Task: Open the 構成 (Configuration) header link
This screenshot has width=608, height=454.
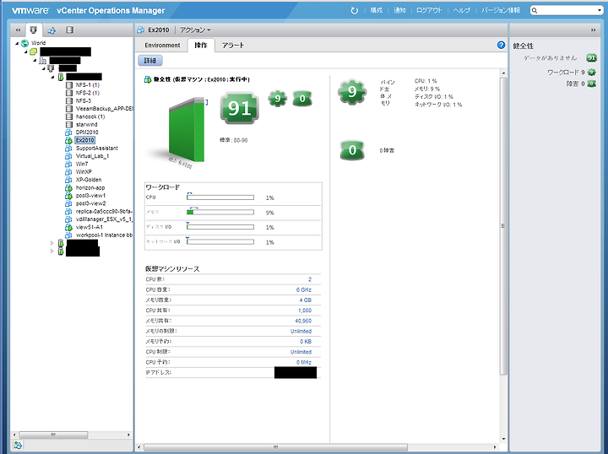Action: coord(376,10)
